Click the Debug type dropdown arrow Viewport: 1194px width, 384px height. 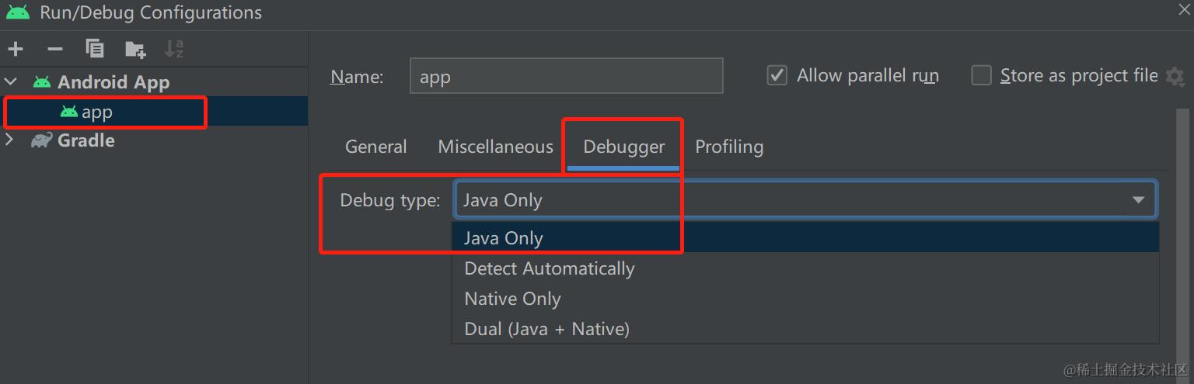[x=1138, y=200]
